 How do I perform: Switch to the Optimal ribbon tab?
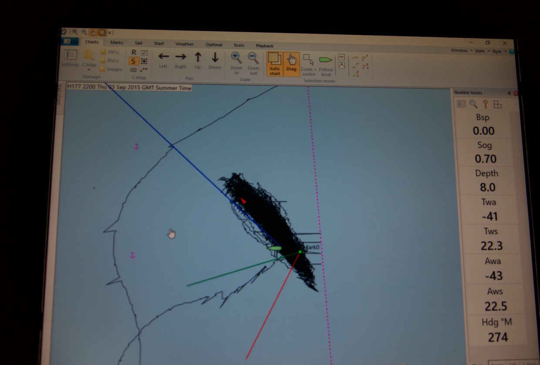(x=214, y=45)
